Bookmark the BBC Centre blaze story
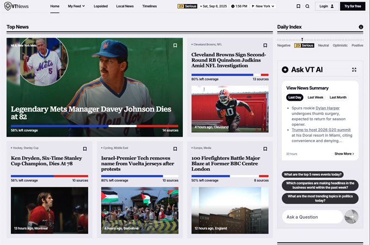The width and height of the screenshot is (370, 245). coord(265,149)
